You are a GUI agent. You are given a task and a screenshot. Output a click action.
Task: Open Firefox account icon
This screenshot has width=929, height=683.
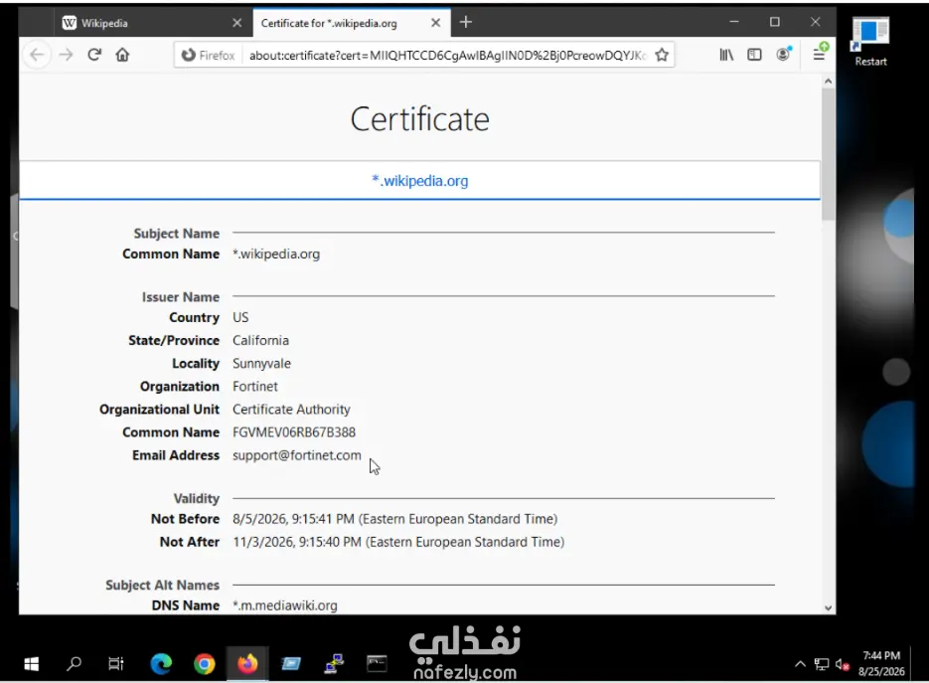click(x=783, y=55)
